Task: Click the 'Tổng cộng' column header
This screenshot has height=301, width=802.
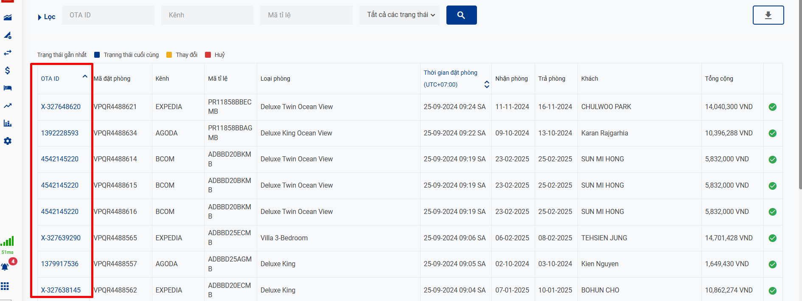Action: [719, 79]
